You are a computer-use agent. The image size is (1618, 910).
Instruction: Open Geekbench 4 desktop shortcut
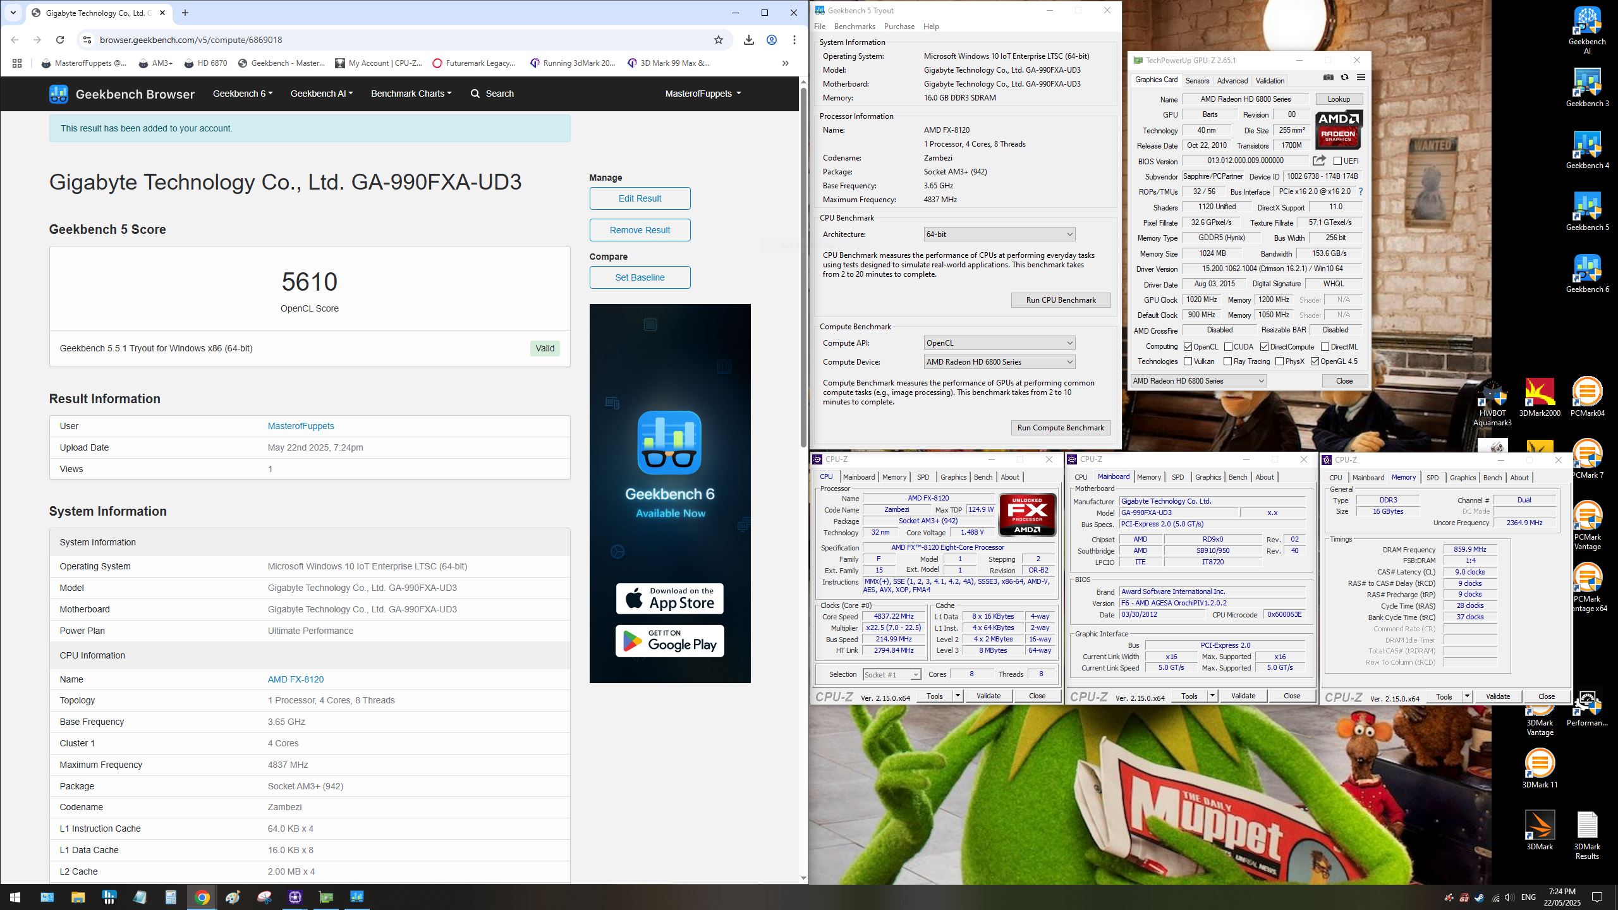(1587, 150)
